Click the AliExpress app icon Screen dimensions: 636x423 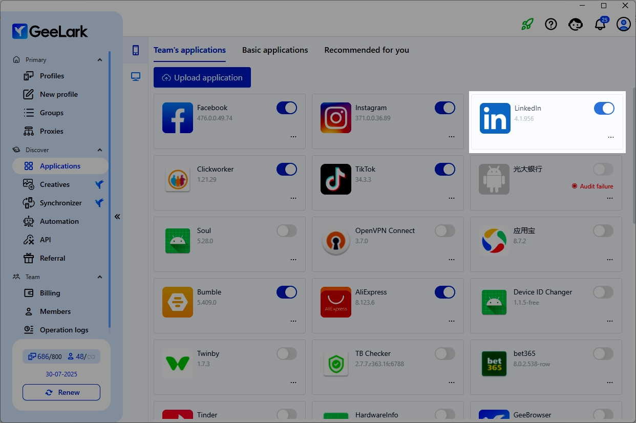click(336, 302)
